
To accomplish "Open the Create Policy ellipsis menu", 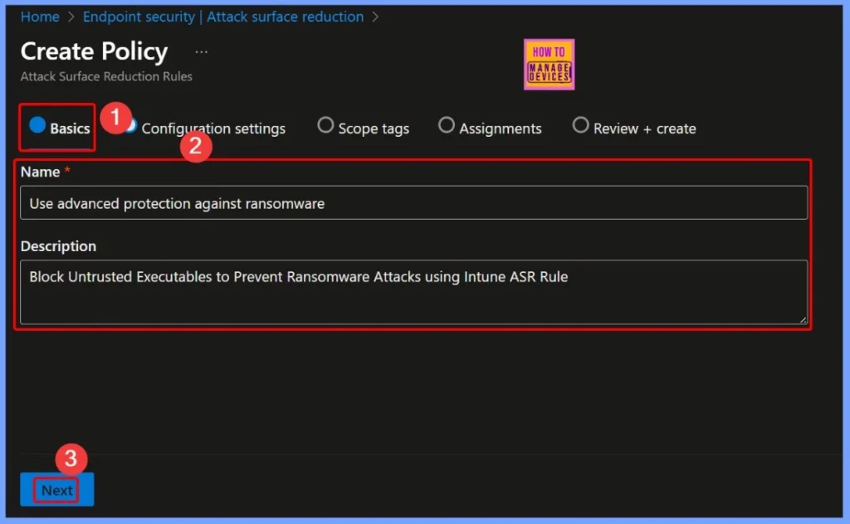I will point(201,51).
